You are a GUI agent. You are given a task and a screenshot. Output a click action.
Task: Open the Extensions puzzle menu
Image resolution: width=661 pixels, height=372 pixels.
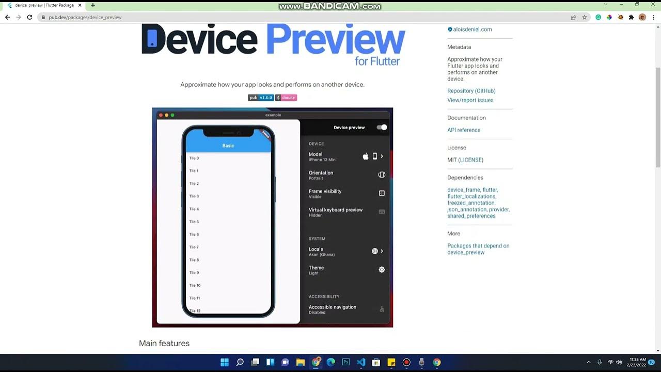click(x=631, y=17)
